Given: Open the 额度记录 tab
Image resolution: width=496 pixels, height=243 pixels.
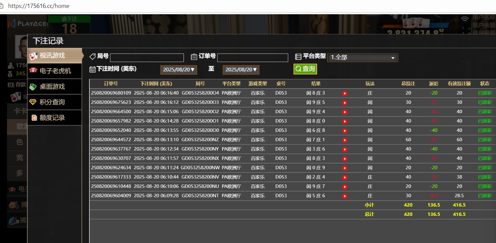Looking at the screenshot, I should (x=55, y=118).
